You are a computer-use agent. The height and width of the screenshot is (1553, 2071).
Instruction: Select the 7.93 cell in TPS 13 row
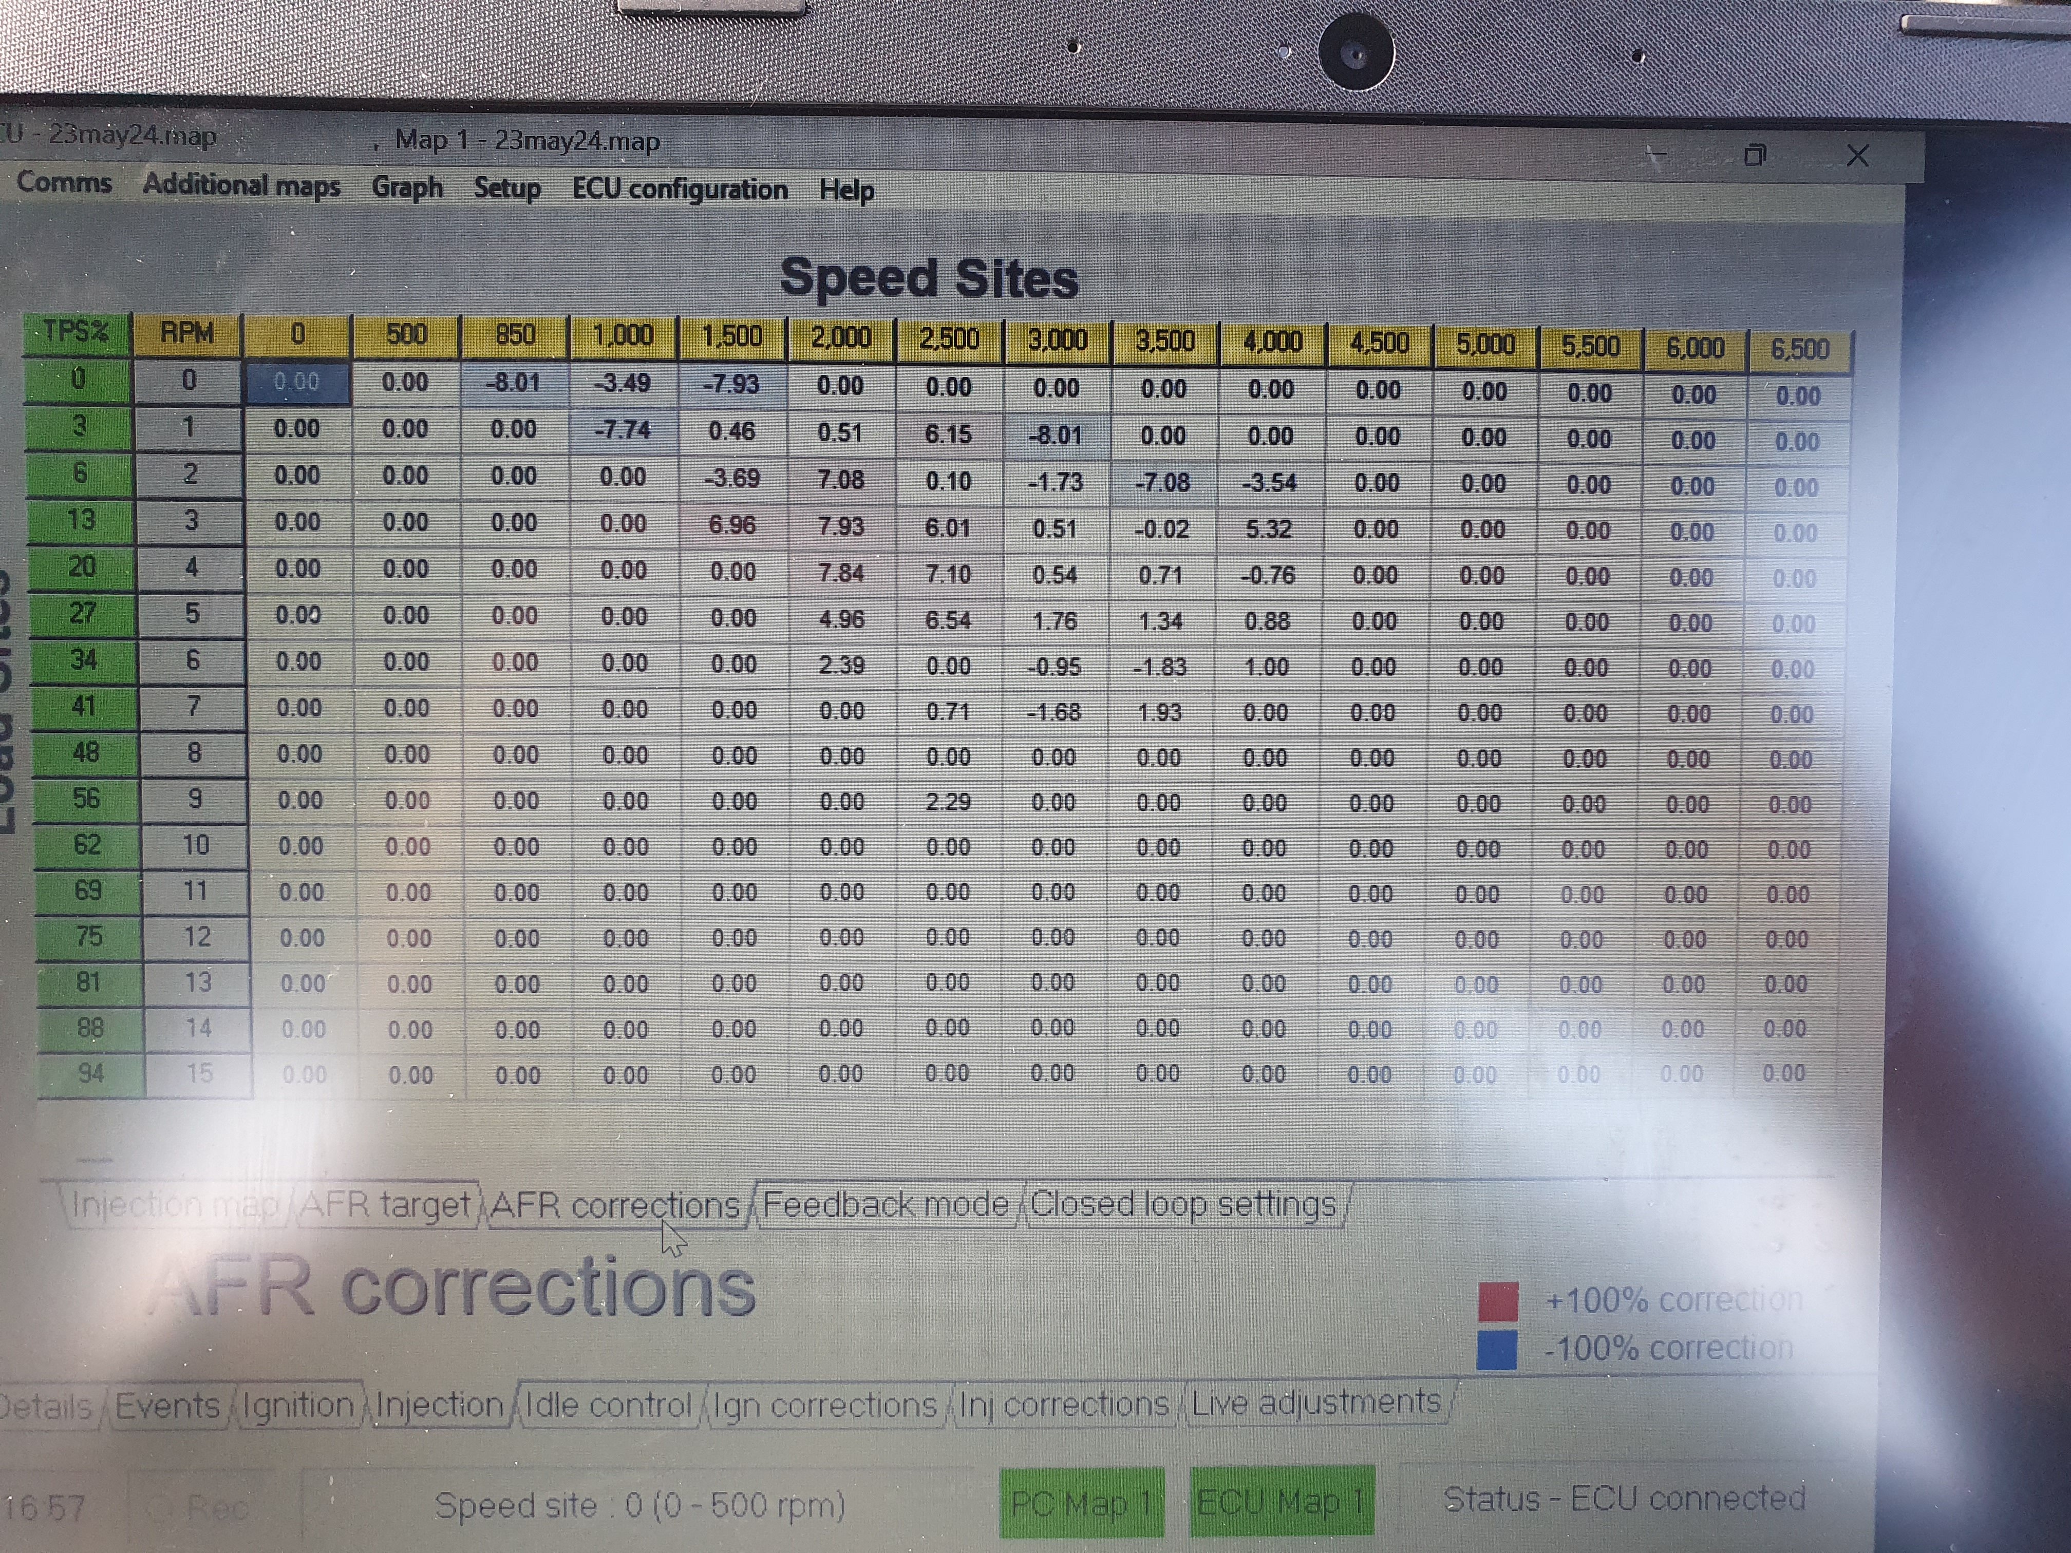coord(841,526)
